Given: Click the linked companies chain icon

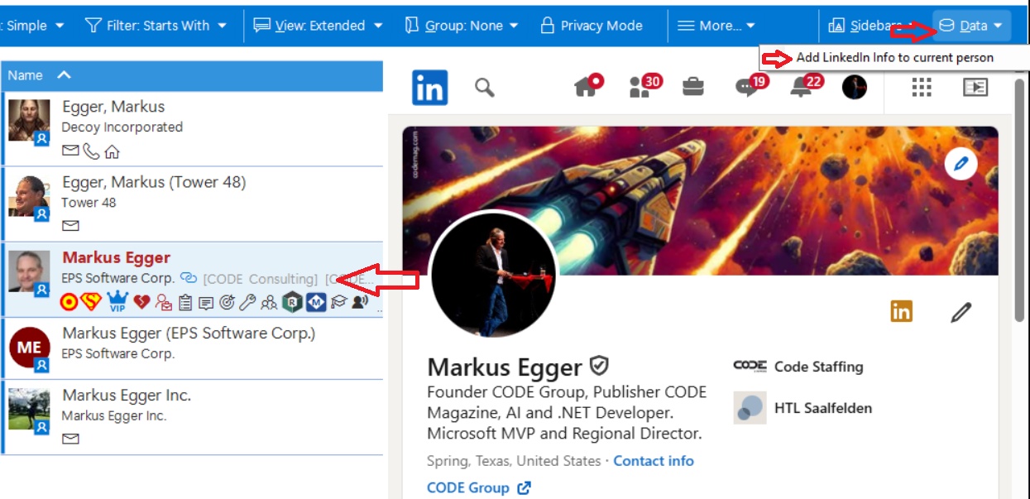Looking at the screenshot, I should (189, 279).
